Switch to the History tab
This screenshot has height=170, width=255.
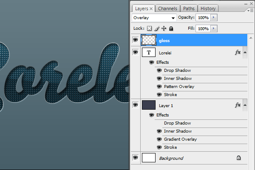coord(208,8)
